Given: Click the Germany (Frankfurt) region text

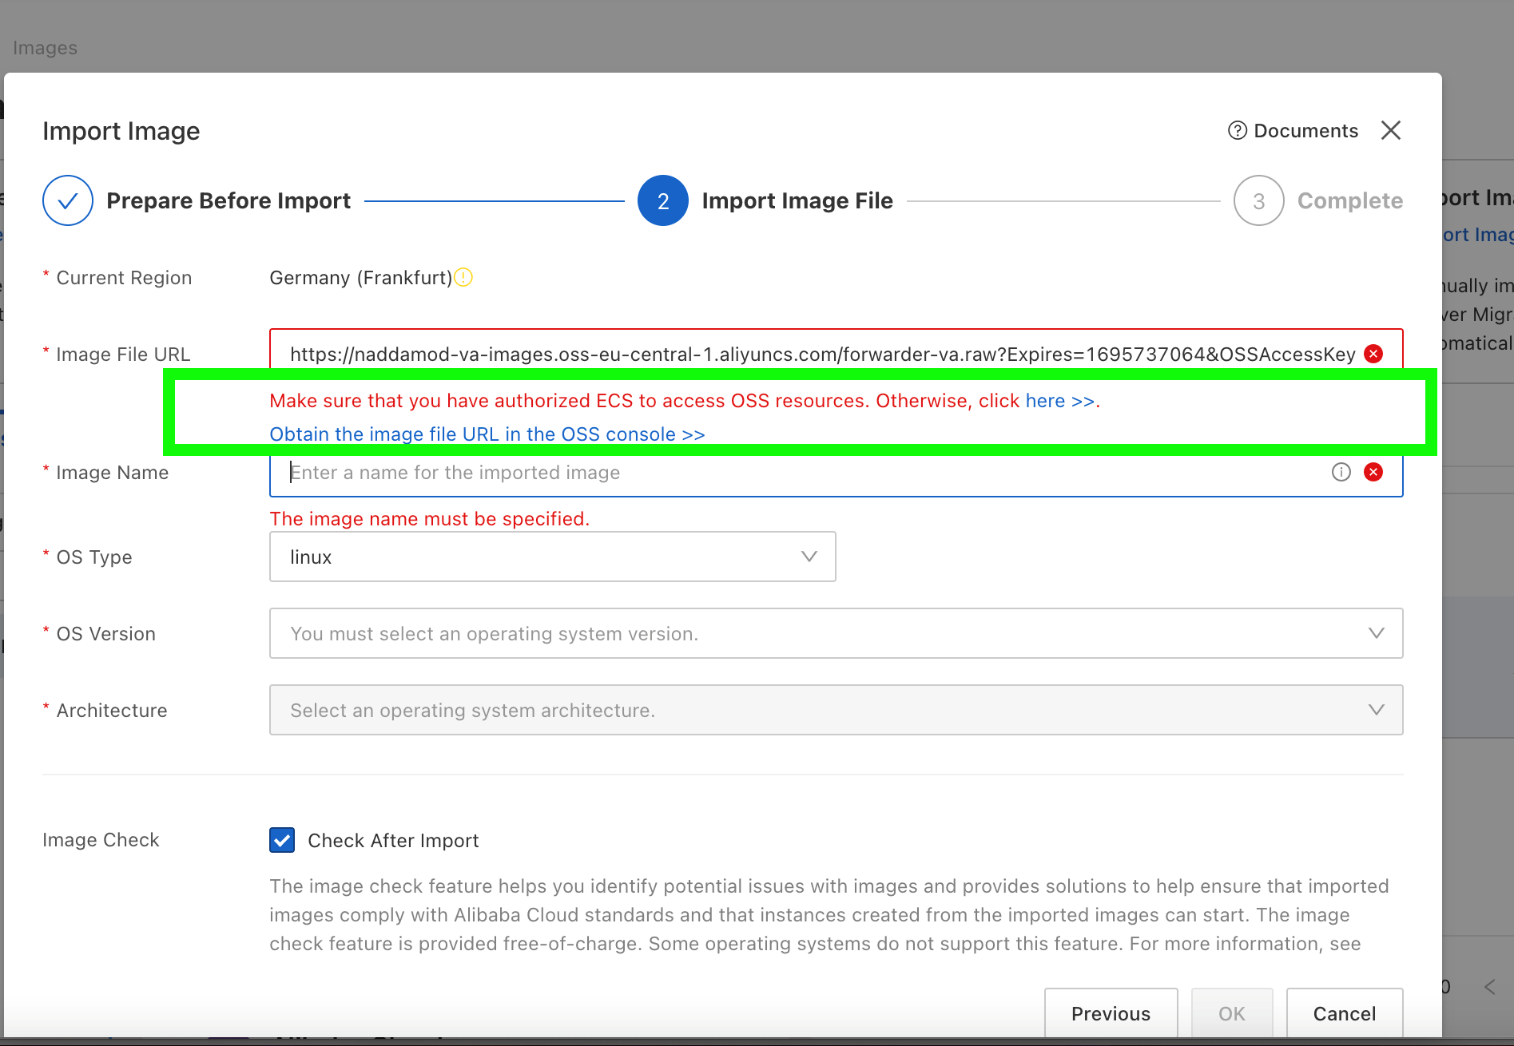Looking at the screenshot, I should 361,277.
